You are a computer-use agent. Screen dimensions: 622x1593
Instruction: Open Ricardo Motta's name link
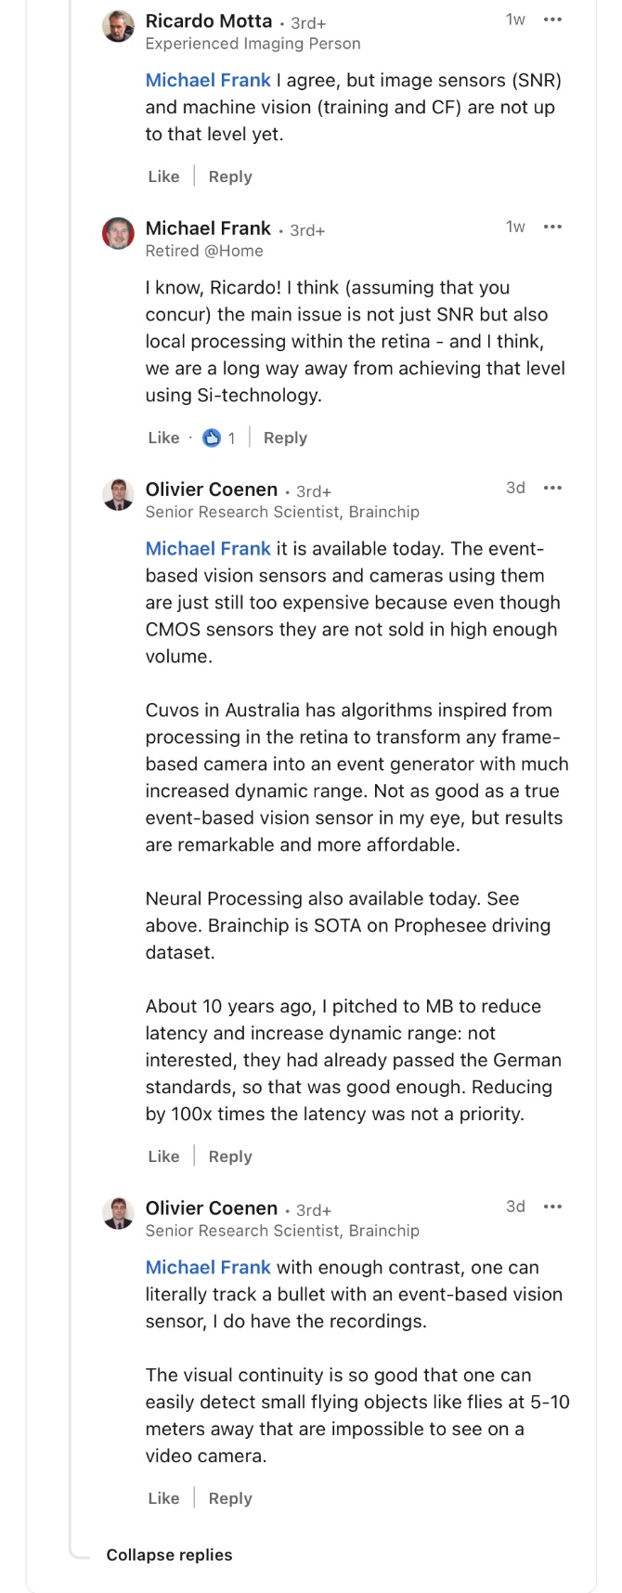tap(209, 20)
